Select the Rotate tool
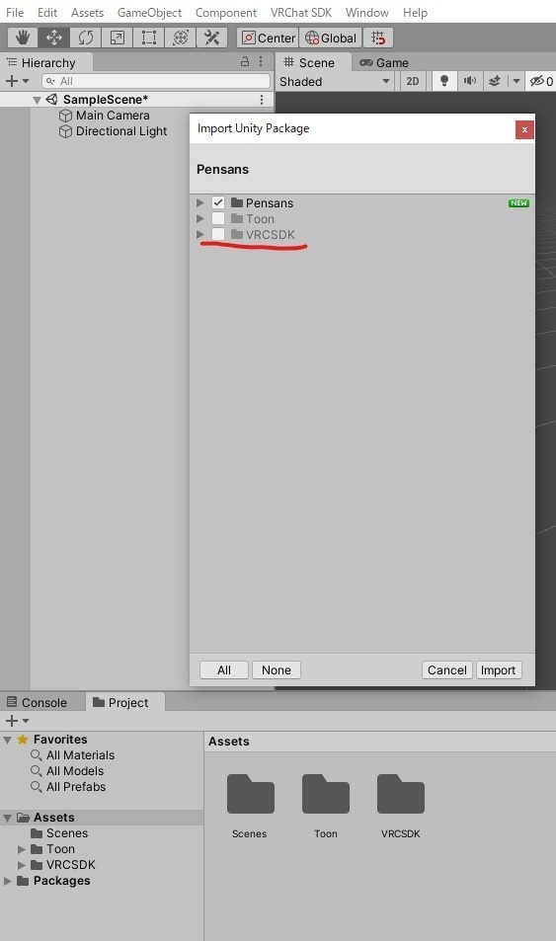 point(85,38)
